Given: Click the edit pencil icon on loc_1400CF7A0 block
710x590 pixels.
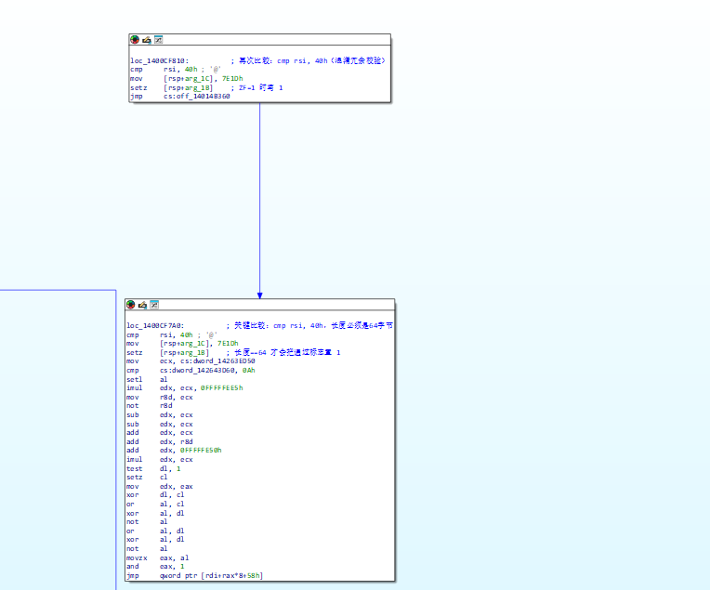Looking at the screenshot, I should point(143,304).
